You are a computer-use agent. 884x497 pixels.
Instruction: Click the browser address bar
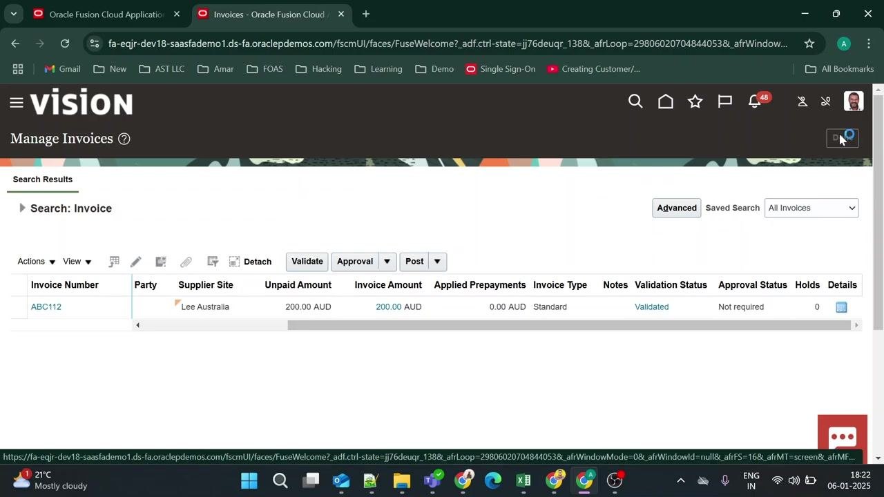(x=448, y=43)
